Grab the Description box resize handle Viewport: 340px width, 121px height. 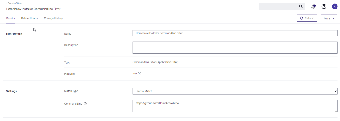[x=336, y=52]
